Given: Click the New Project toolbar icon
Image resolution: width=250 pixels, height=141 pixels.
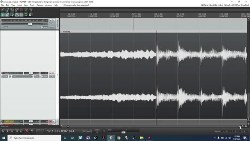Looking at the screenshot, I should click(3, 10).
